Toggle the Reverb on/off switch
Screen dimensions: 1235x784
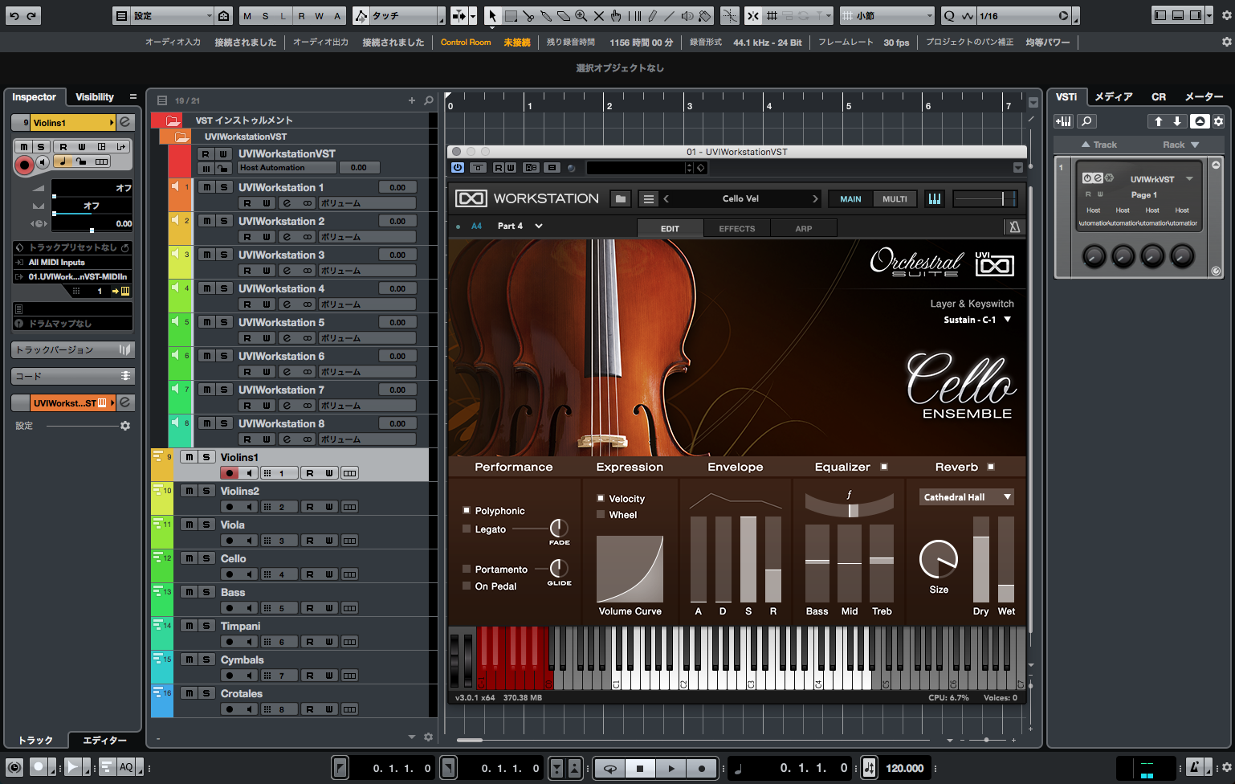click(991, 467)
